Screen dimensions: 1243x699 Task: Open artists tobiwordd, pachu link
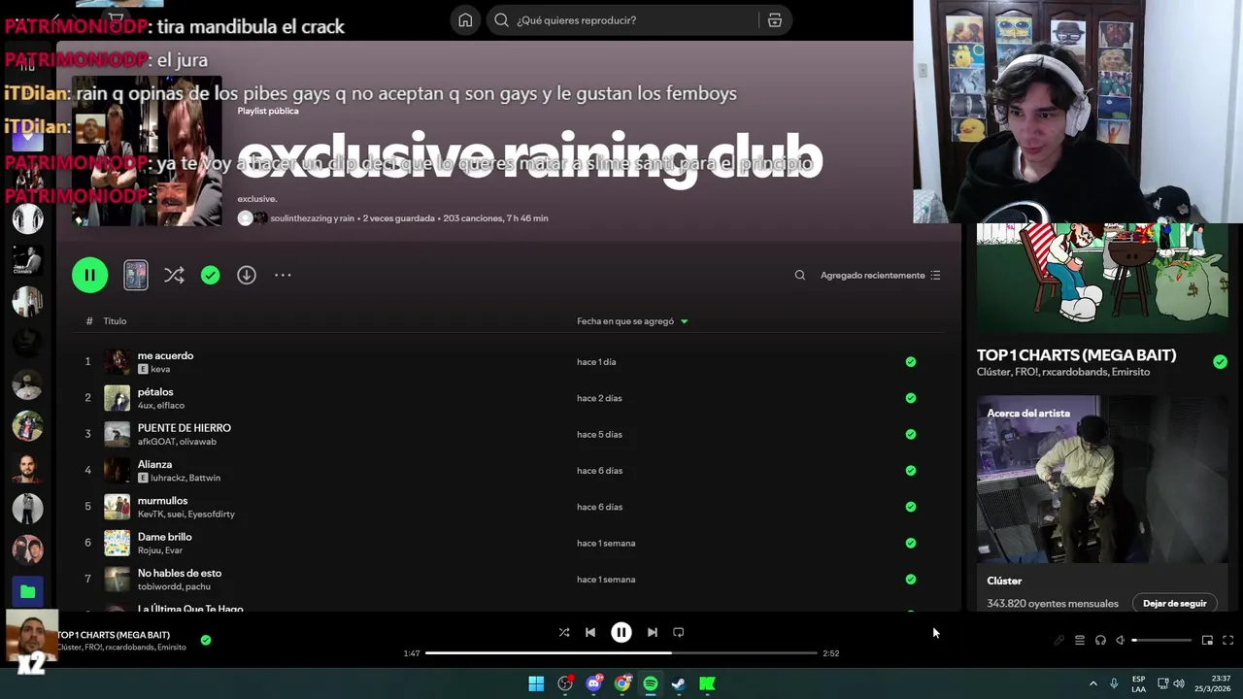tap(174, 586)
